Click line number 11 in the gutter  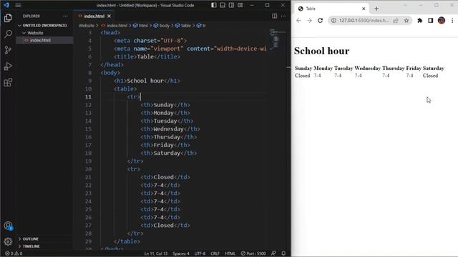[x=88, y=97]
